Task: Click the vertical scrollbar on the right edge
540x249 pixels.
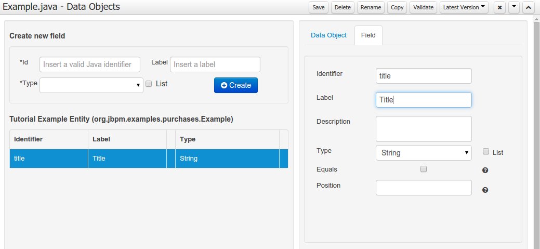Action: (536, 130)
